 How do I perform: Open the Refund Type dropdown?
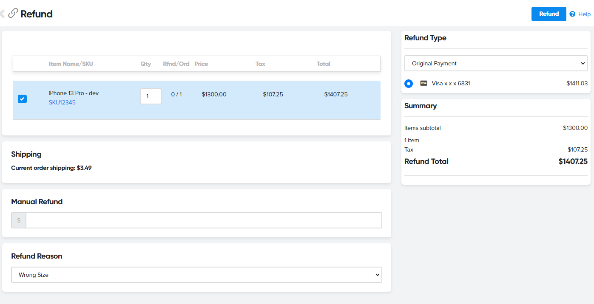(x=495, y=63)
